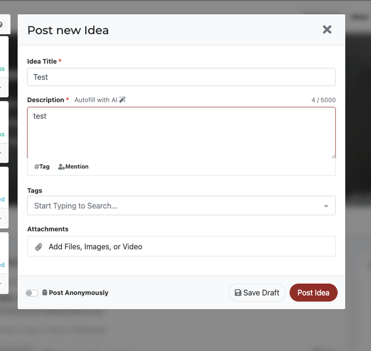Screen dimensions: 371x351
Task: Open the Tags search combo box
Action: 181,206
